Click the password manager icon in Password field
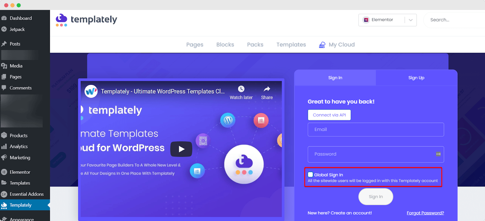The width and height of the screenshot is (485, 221). point(438,154)
